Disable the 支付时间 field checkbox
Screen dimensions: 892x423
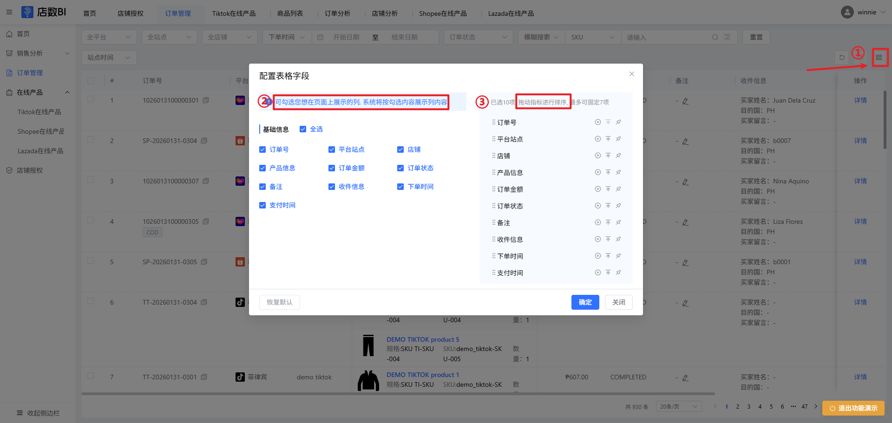click(262, 205)
